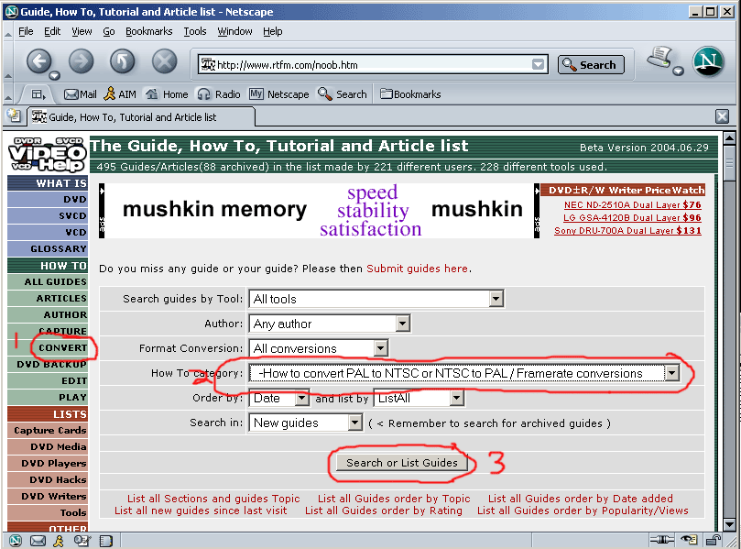Click the vertical scrollbar up arrow
This screenshot has height=549, width=741.
(x=730, y=139)
